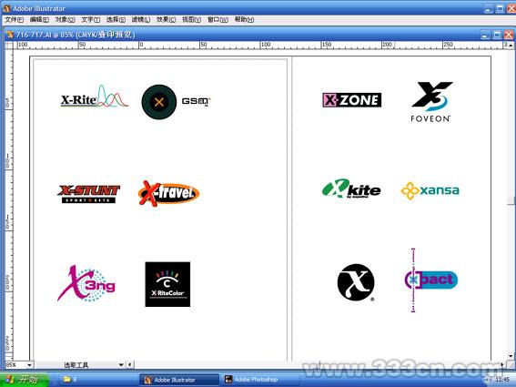Select the X3 FOVEON logo
The width and height of the screenshot is (516, 387).
click(431, 102)
